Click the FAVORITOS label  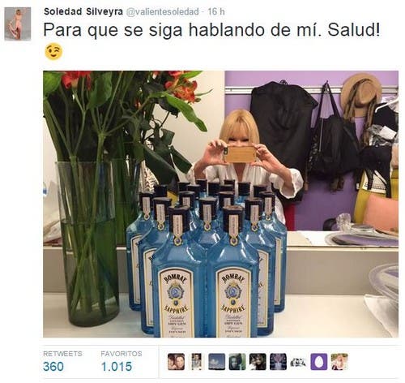[x=122, y=354]
